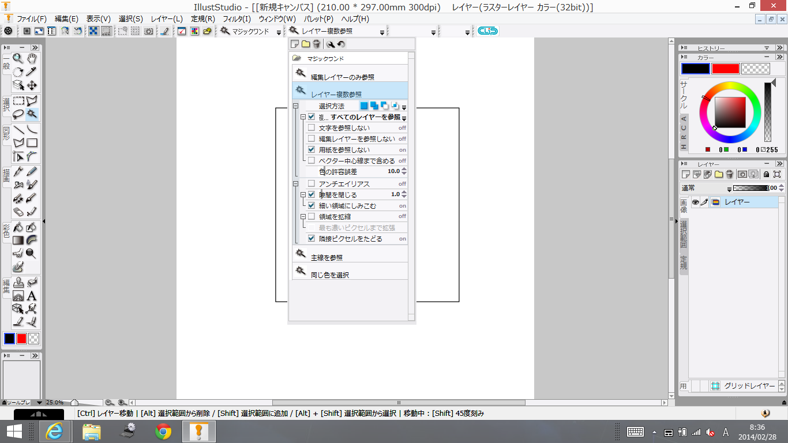The width and height of the screenshot is (788, 443).
Task: Select the Eraser tool
Action: point(18,212)
